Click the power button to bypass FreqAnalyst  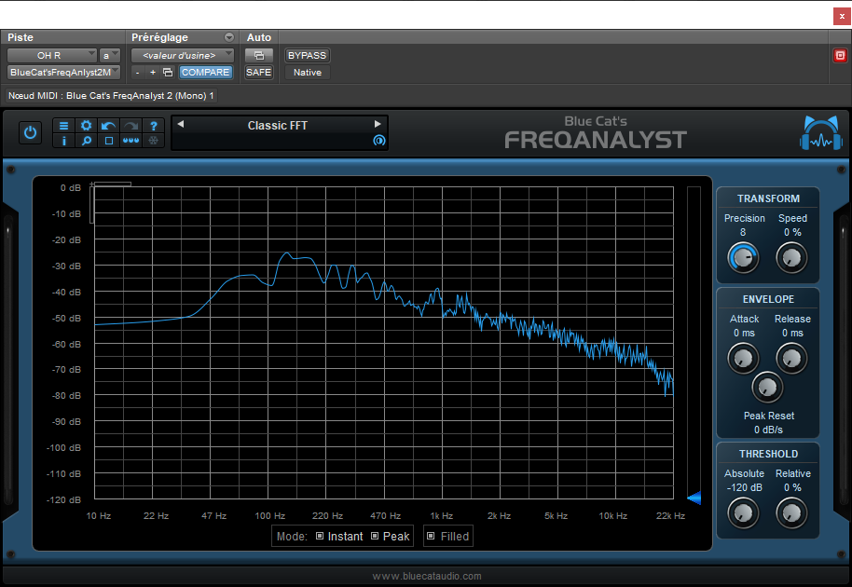30,132
